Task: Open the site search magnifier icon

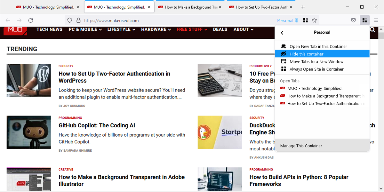Action: 372,29
